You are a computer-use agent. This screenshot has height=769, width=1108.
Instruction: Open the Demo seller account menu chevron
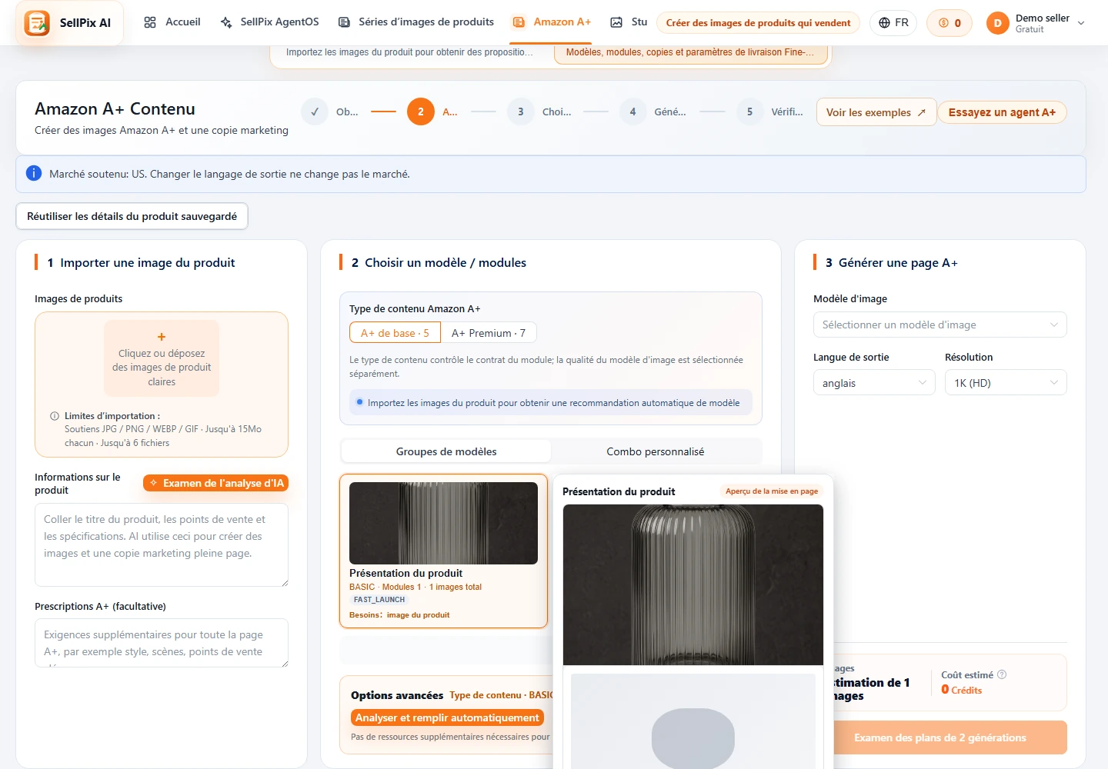(1081, 23)
